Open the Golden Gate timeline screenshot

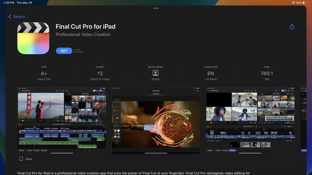click(62, 121)
